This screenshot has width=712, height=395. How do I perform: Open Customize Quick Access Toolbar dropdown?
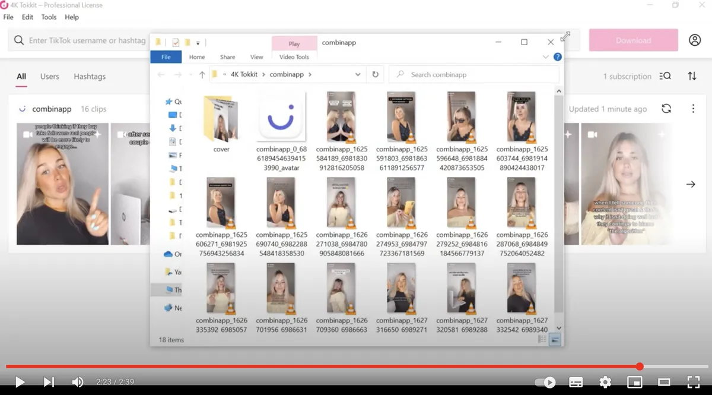(x=198, y=43)
